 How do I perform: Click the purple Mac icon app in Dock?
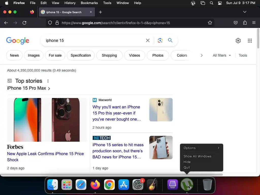click(x=173, y=185)
